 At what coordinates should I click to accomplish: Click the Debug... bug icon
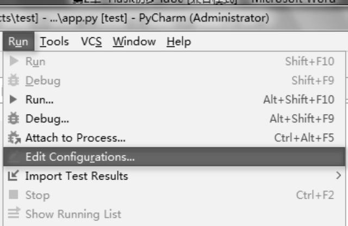[14, 118]
